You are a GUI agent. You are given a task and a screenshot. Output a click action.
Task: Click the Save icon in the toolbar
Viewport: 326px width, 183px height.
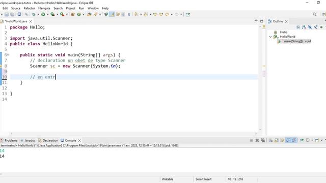(7, 14)
